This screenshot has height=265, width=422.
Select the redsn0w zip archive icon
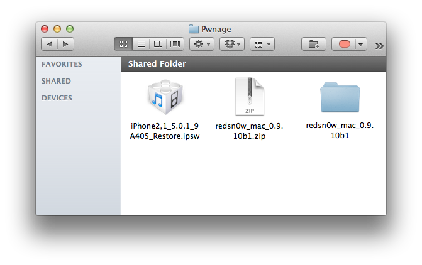(x=250, y=97)
